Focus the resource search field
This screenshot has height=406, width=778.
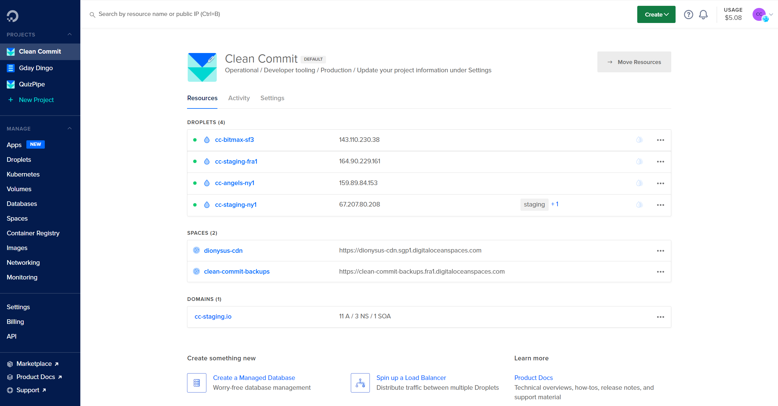pos(159,14)
